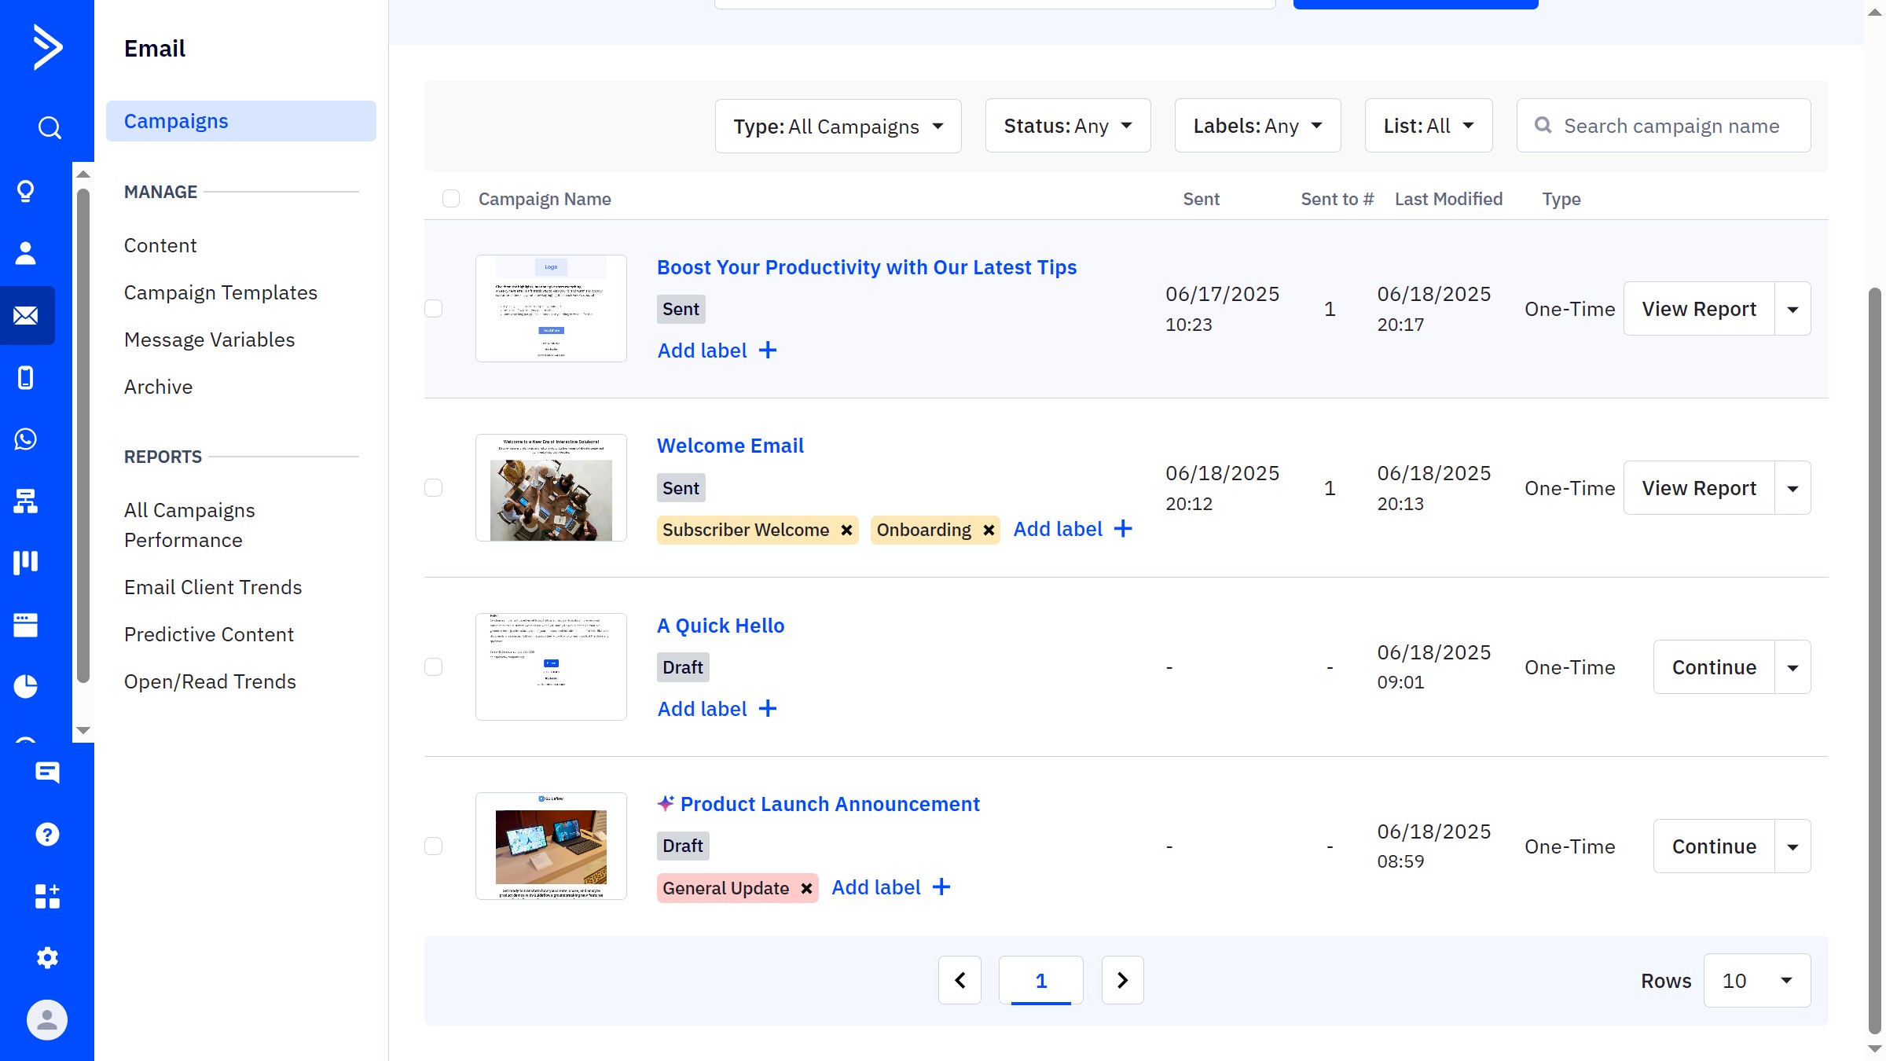Open the search icon in sidebar
This screenshot has height=1061, width=1886.
49,127
